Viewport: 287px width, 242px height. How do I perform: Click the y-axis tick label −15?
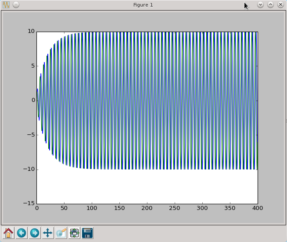(x=29, y=204)
